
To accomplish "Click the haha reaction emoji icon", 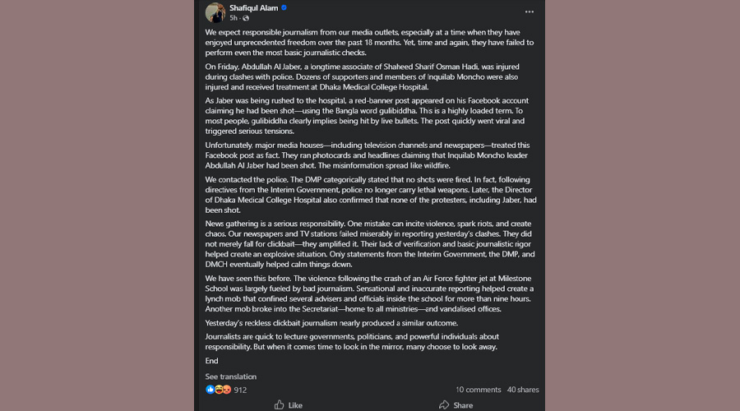I will pos(218,390).
